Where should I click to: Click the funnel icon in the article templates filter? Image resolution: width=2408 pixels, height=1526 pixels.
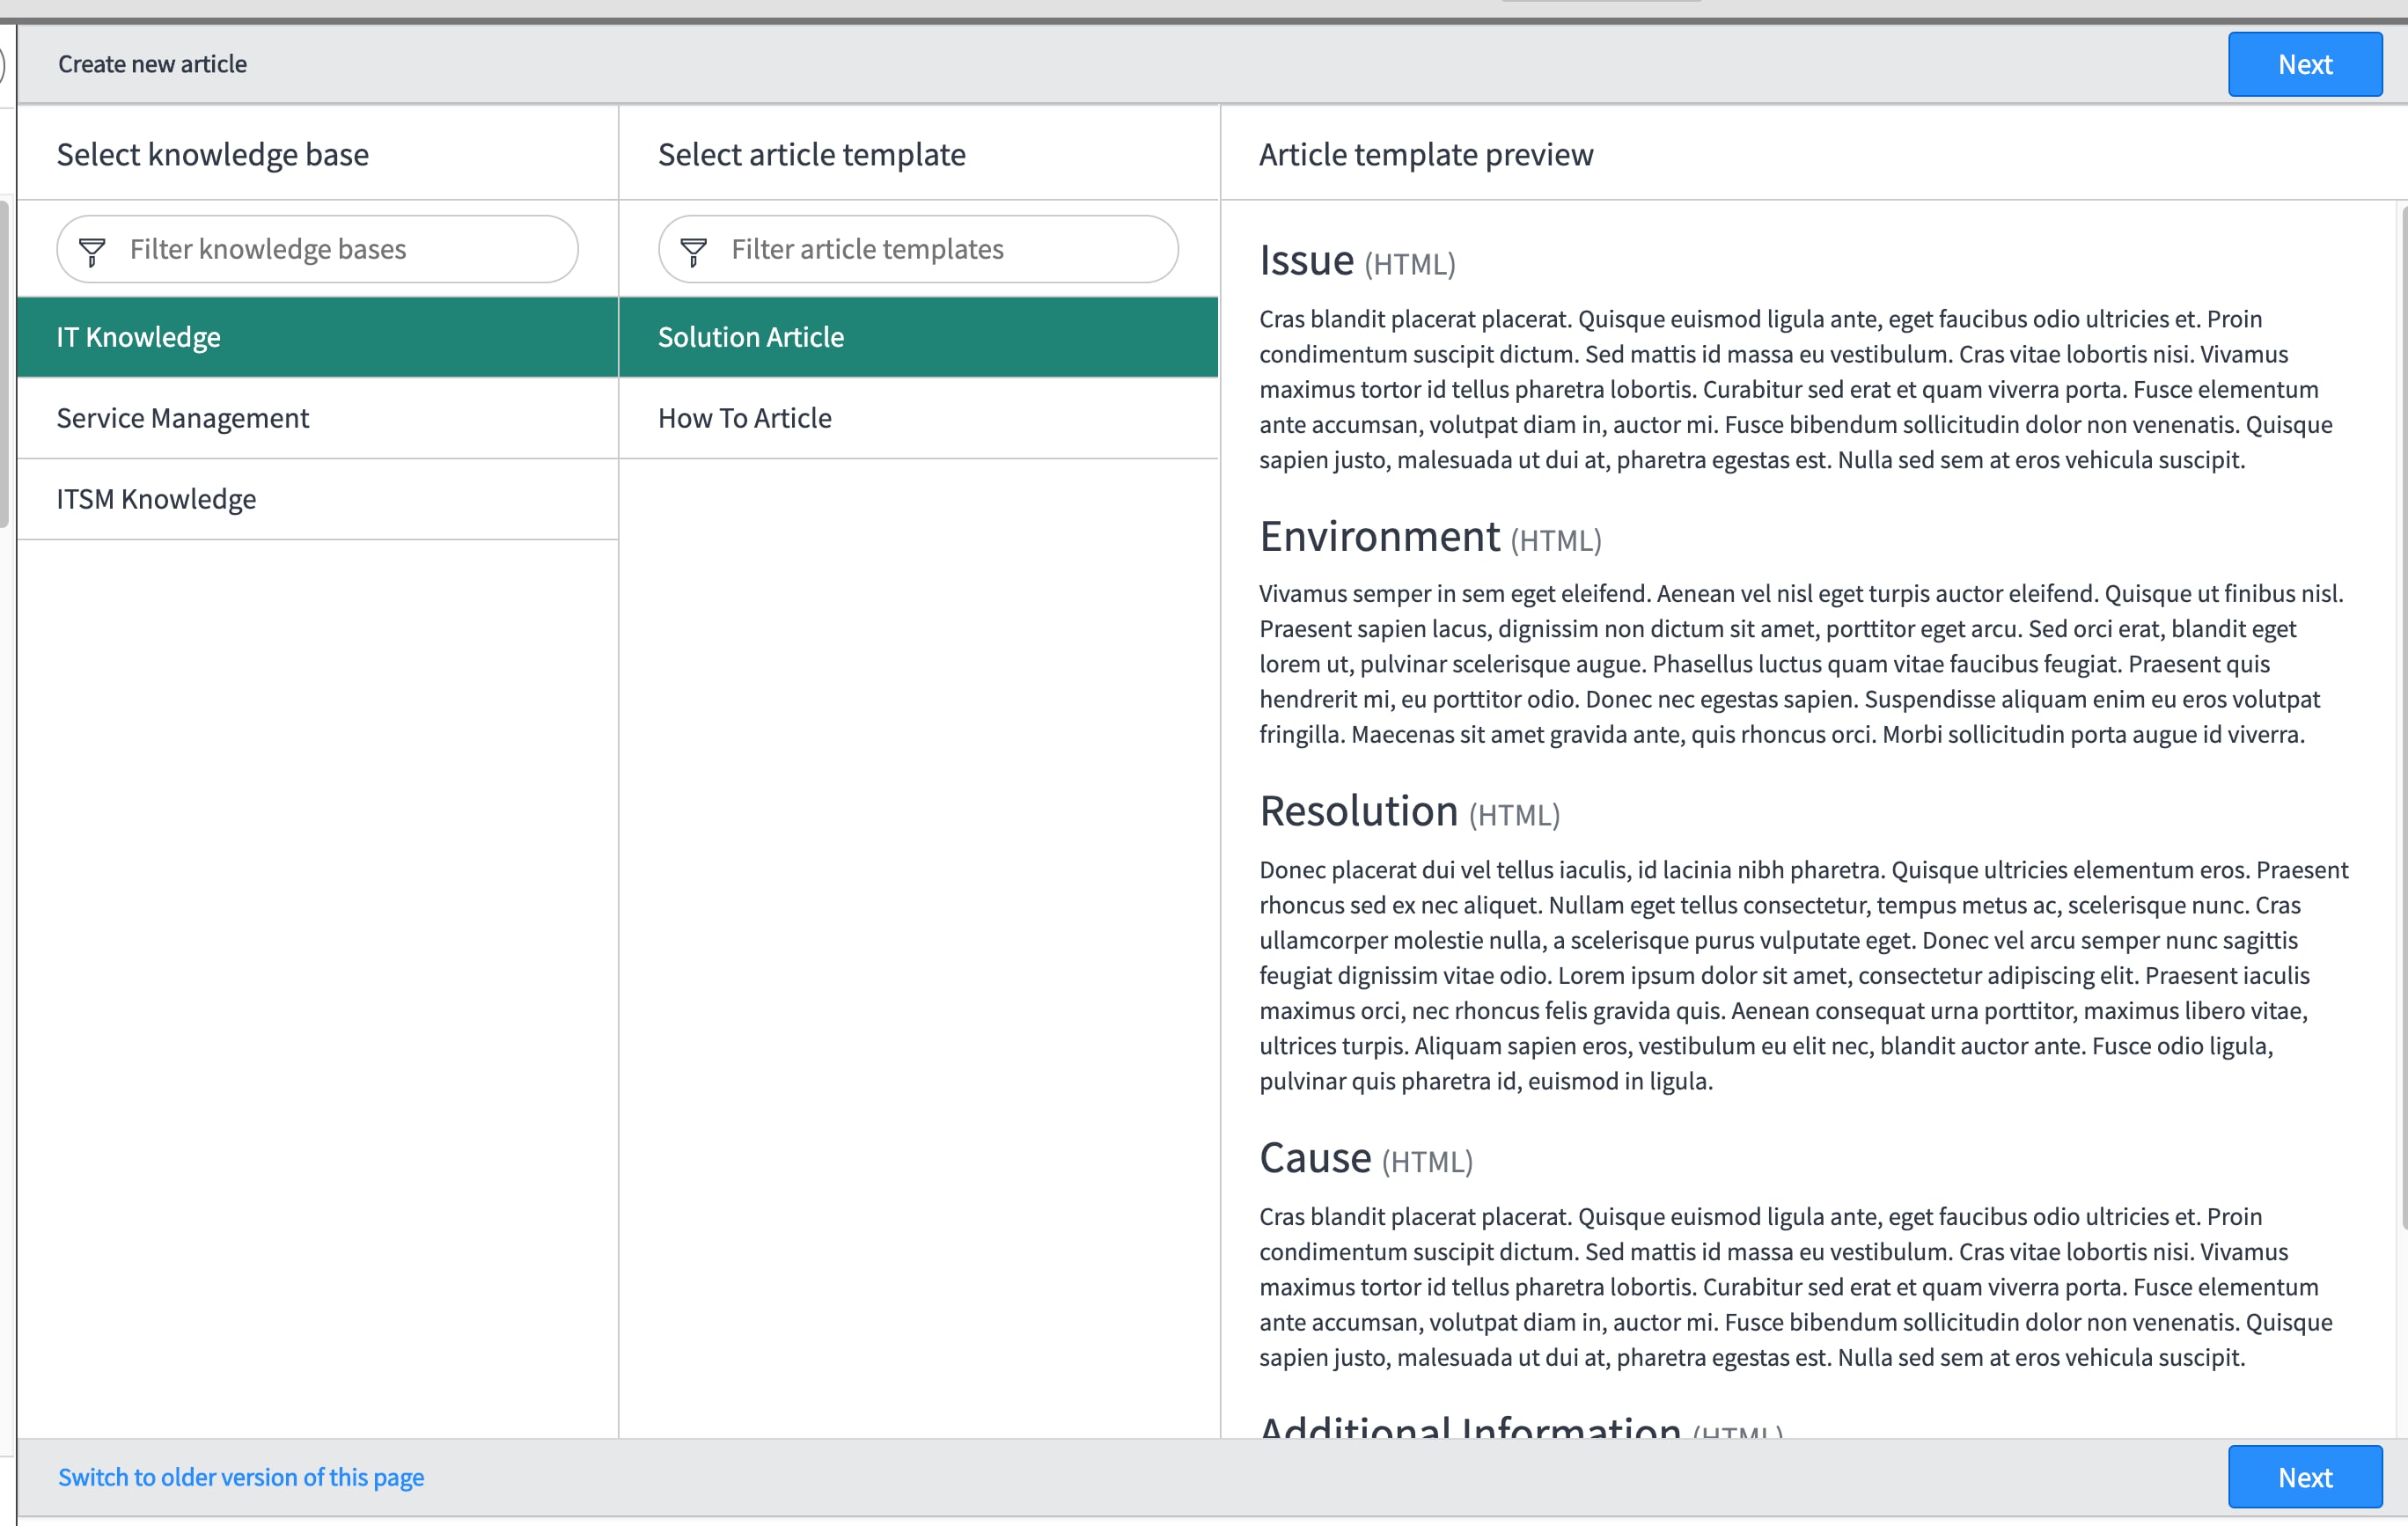(693, 251)
